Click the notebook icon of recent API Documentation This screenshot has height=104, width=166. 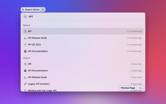tap(25, 51)
